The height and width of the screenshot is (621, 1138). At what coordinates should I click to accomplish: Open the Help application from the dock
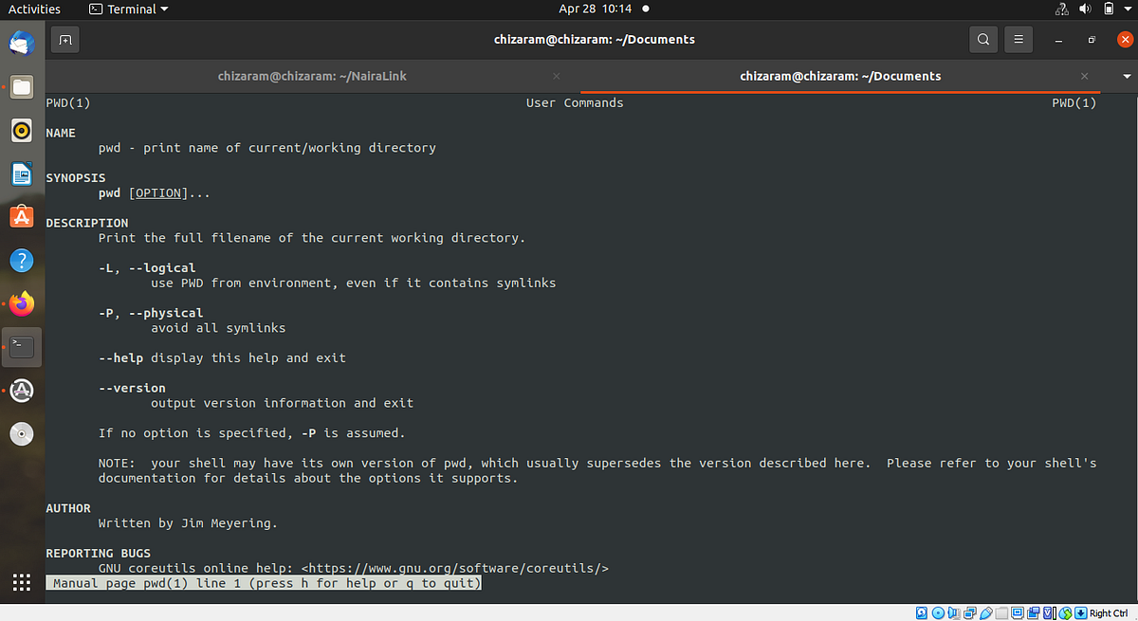(x=22, y=260)
